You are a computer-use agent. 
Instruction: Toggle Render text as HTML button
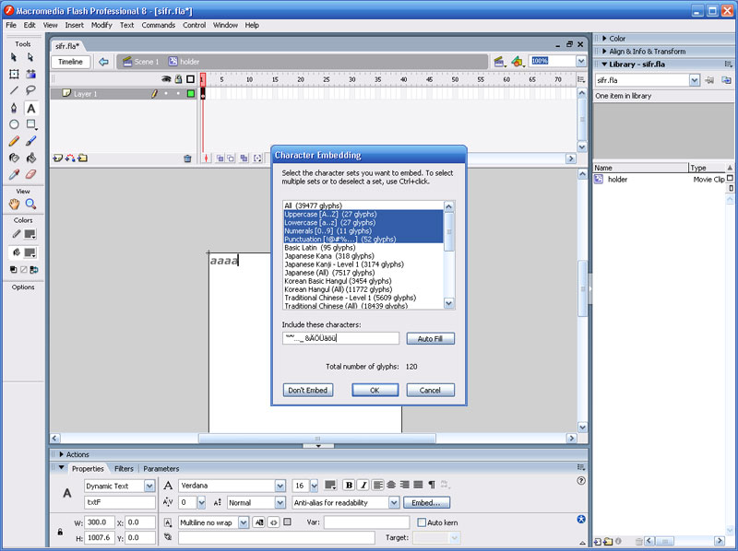click(x=273, y=522)
